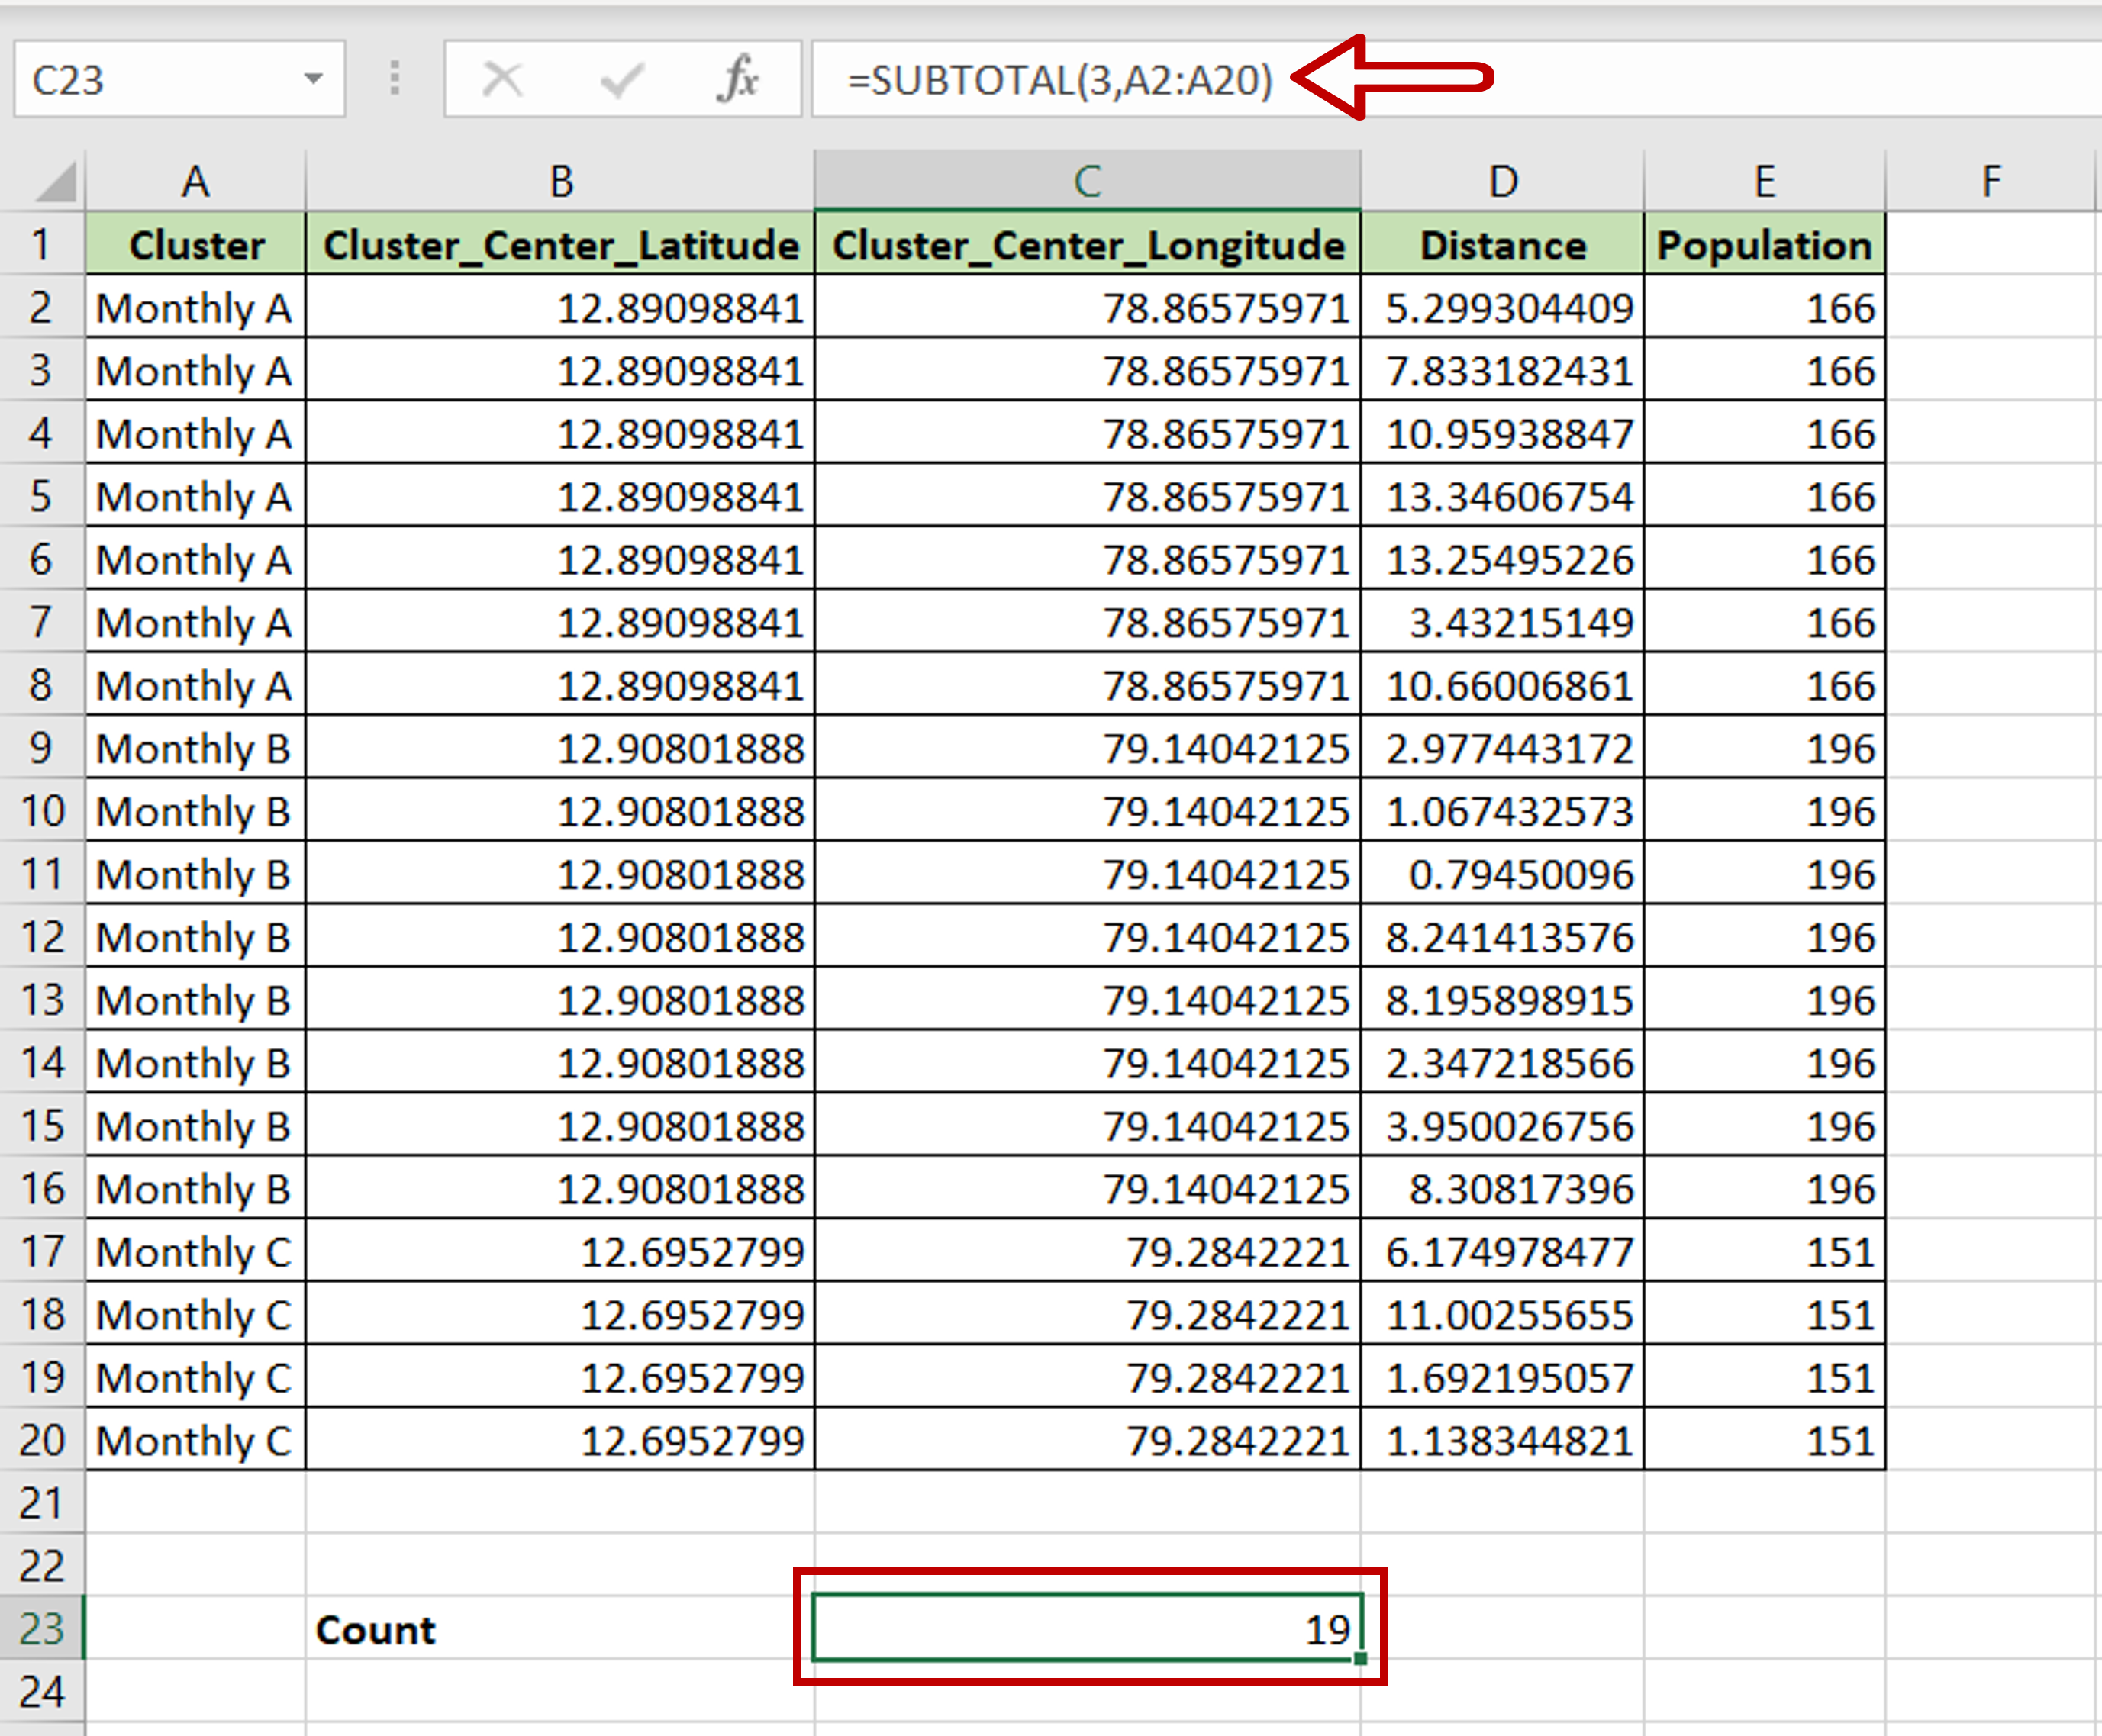Select distance value 3.950026756
This screenshot has height=1736, width=2102.
[1502, 1125]
